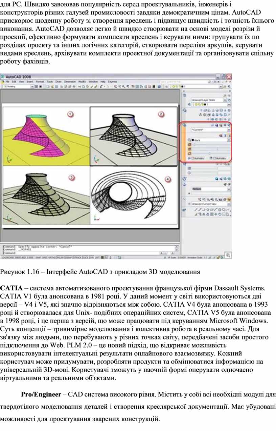Click the coordinates readout in the status bar
The image size is (276, 431).
point(18,258)
